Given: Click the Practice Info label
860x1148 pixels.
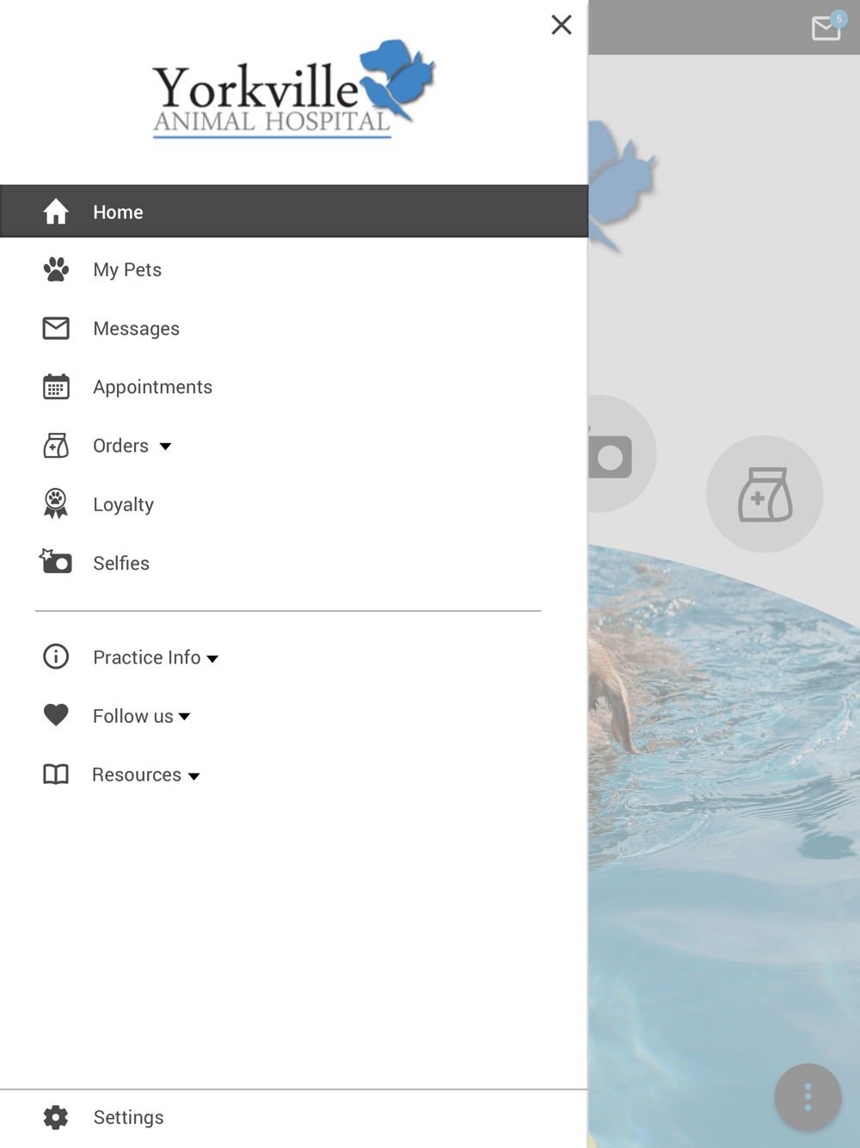Looking at the screenshot, I should coord(146,657).
